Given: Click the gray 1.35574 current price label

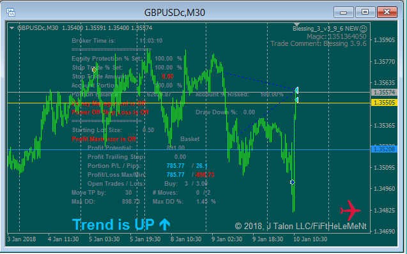Looking at the screenshot, I should [385, 93].
